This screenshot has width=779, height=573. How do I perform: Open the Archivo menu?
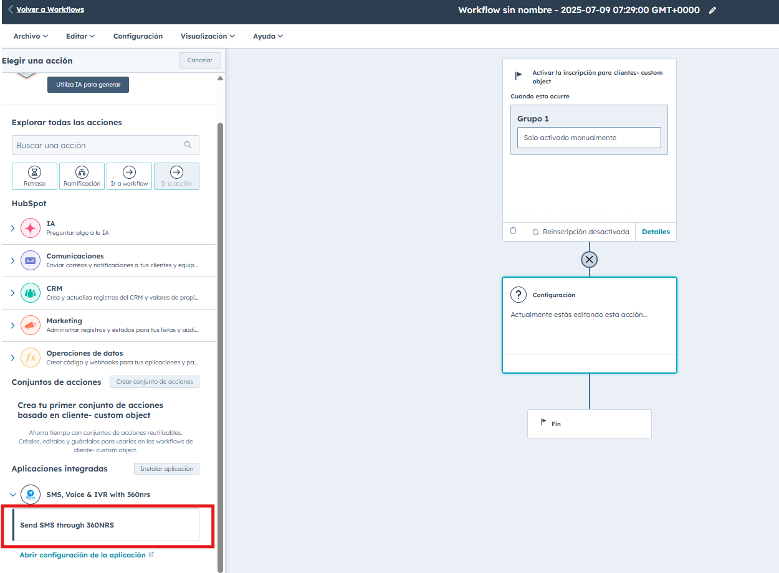coord(31,36)
